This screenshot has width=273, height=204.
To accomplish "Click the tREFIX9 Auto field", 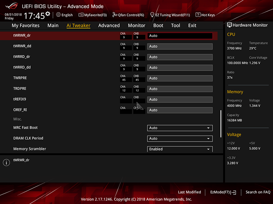I will (180, 100).
